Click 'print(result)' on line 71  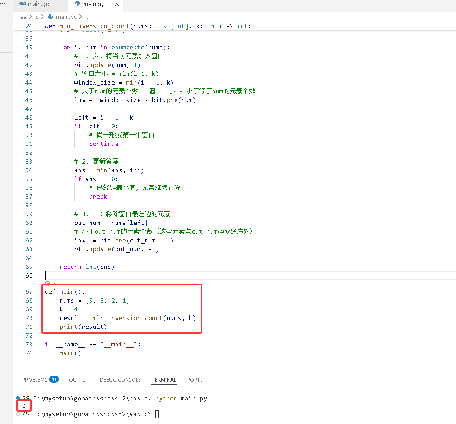83,327
